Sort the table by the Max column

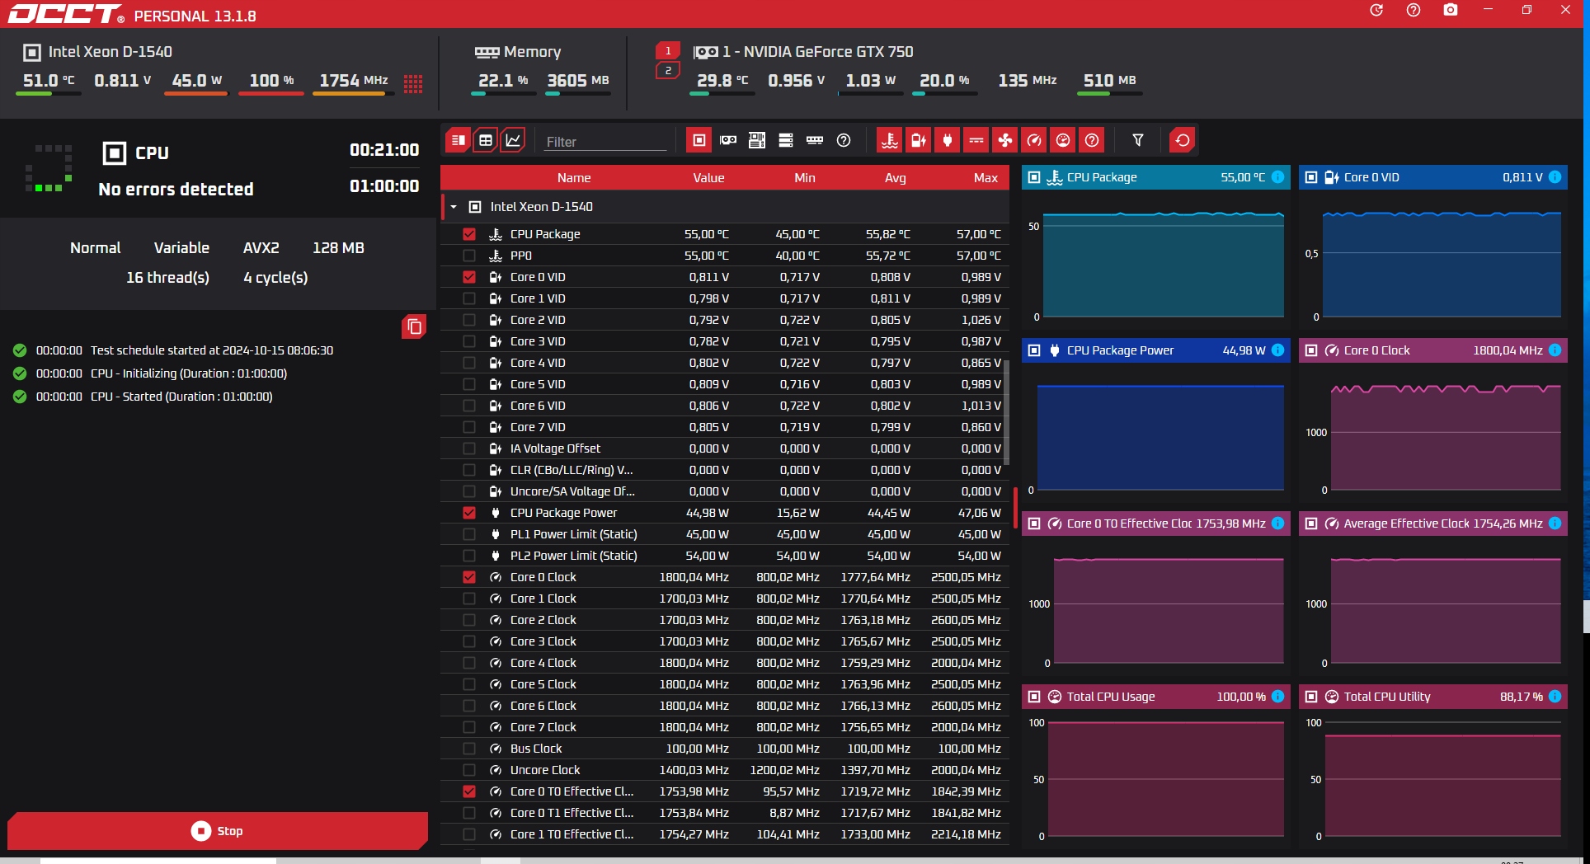(x=986, y=177)
